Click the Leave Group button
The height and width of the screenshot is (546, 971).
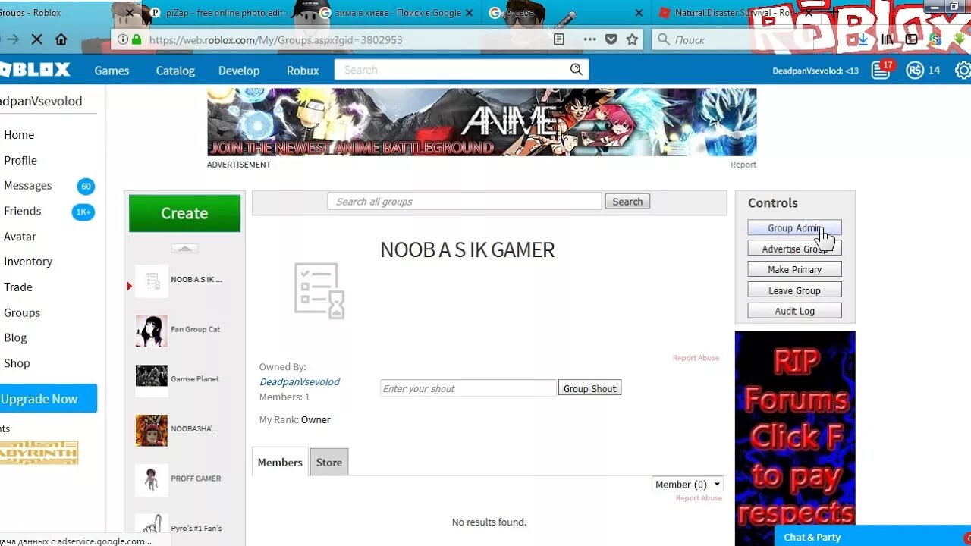point(794,290)
